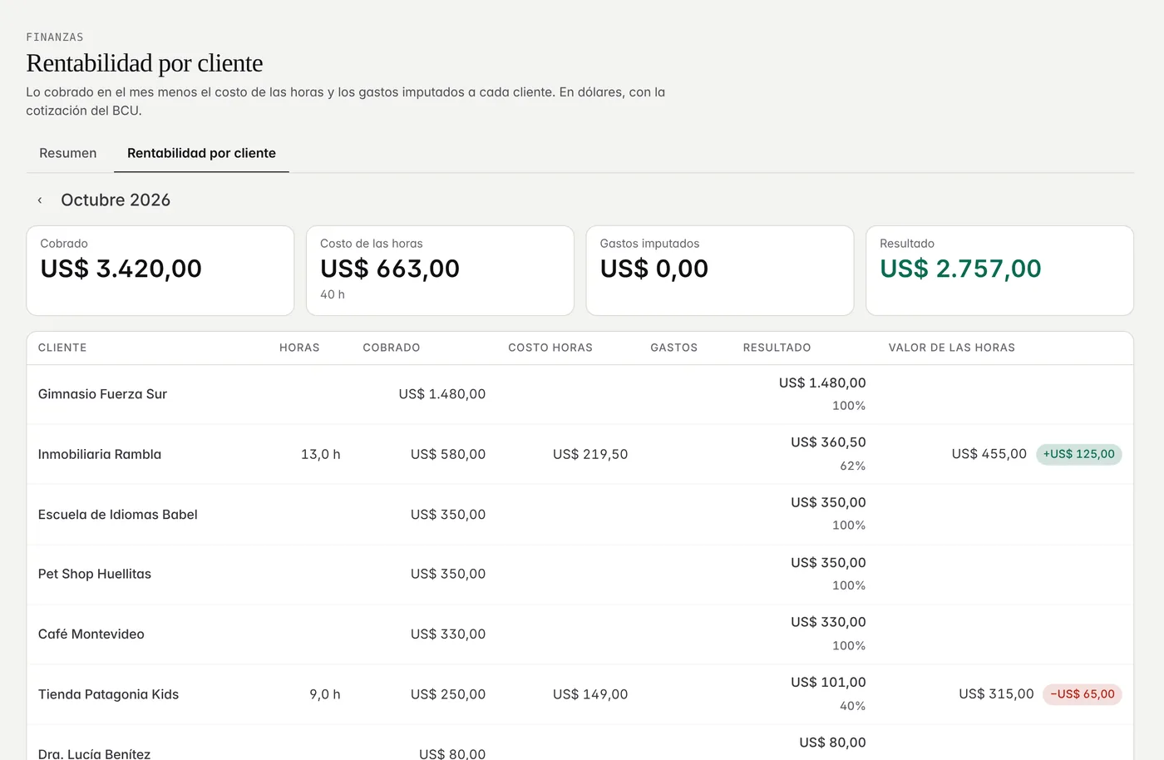1164x760 pixels.
Task: Open the Pet Shop Huellitas client row
Action: (x=580, y=575)
